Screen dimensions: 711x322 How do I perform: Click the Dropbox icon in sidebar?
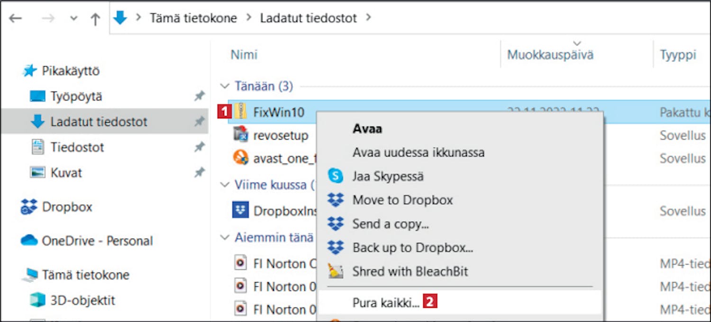pyautogui.click(x=29, y=207)
